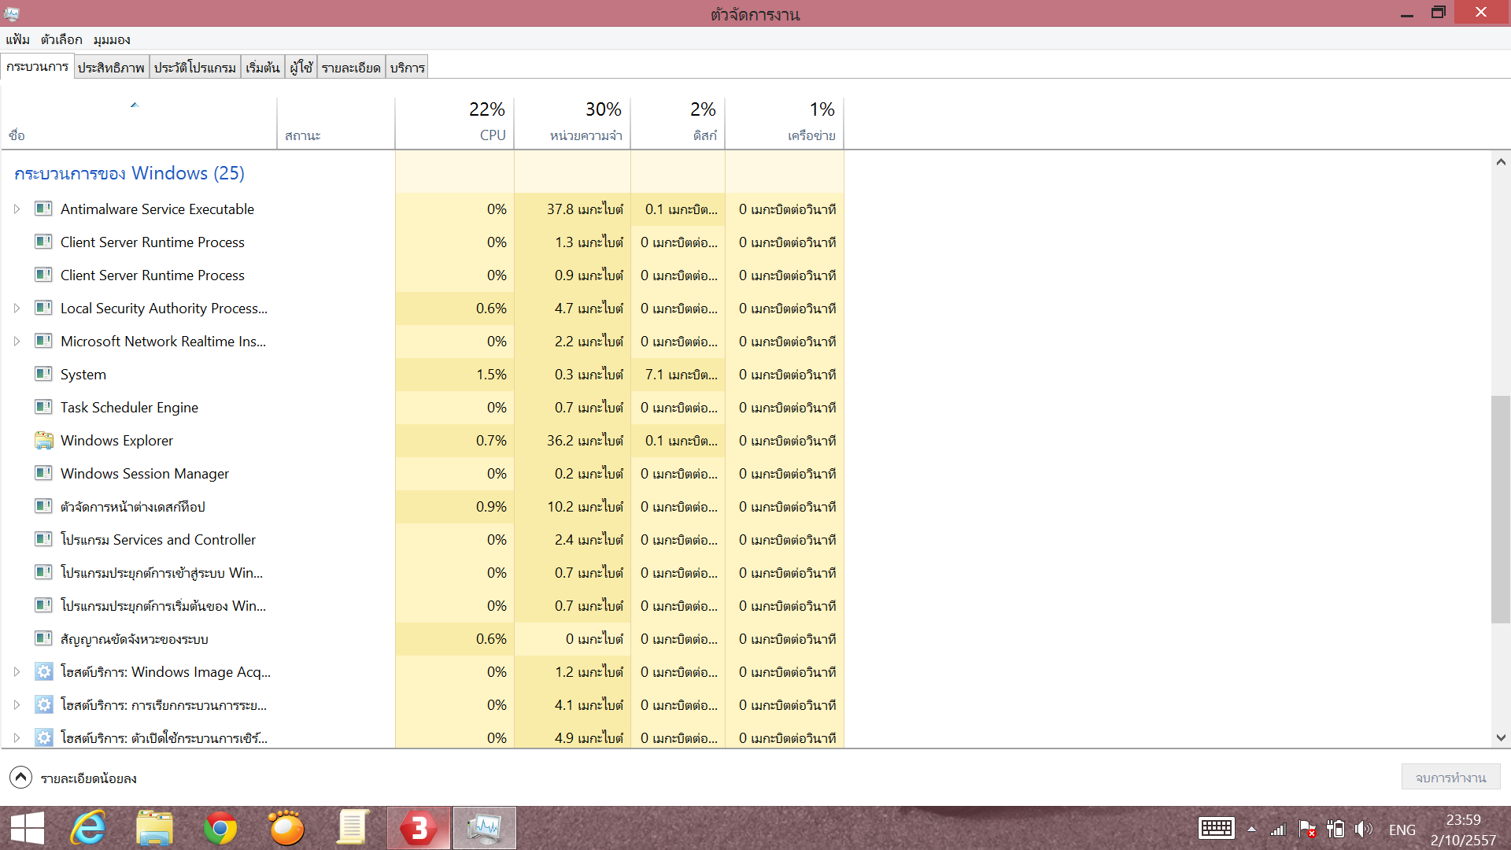Open the มุมมอง menu
1511x850 pixels.
[x=112, y=39]
